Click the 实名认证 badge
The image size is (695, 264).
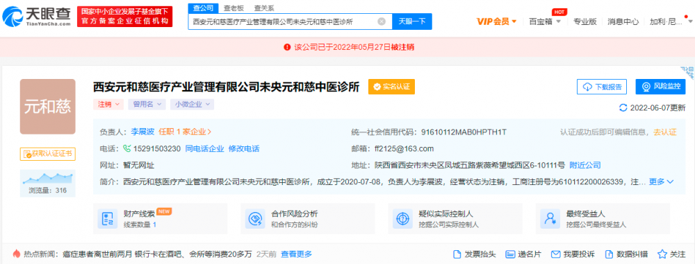pos(391,87)
